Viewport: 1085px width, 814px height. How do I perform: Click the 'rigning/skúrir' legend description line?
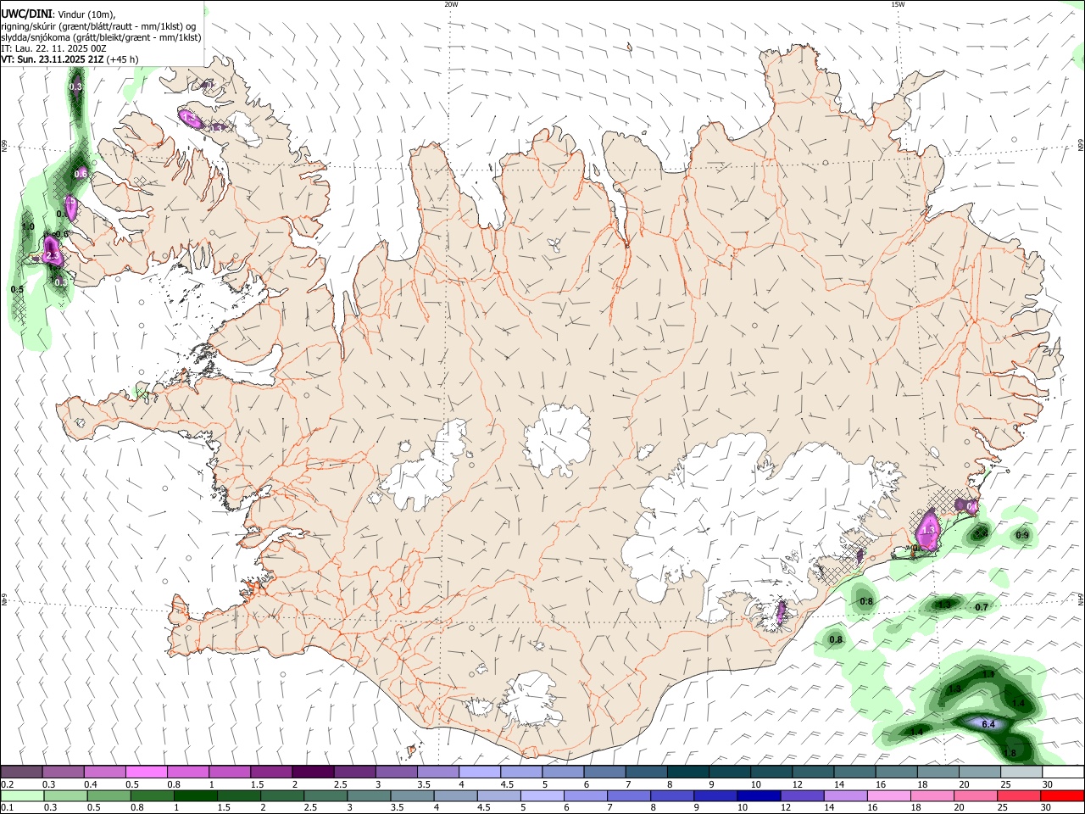(x=98, y=26)
